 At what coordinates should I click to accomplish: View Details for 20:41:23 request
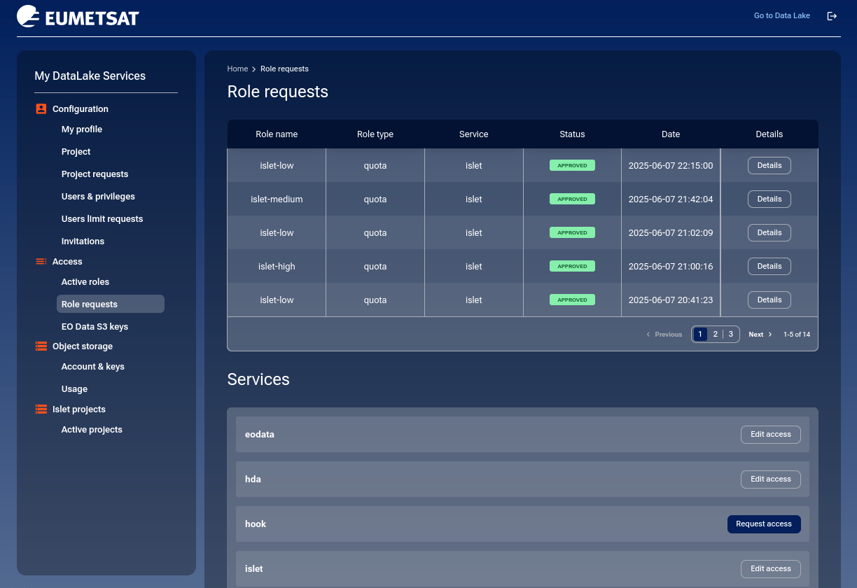[x=769, y=300]
